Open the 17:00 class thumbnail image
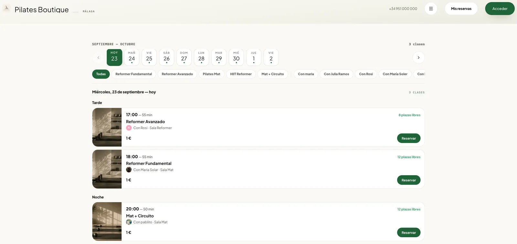The image size is (517, 244). tap(107, 127)
